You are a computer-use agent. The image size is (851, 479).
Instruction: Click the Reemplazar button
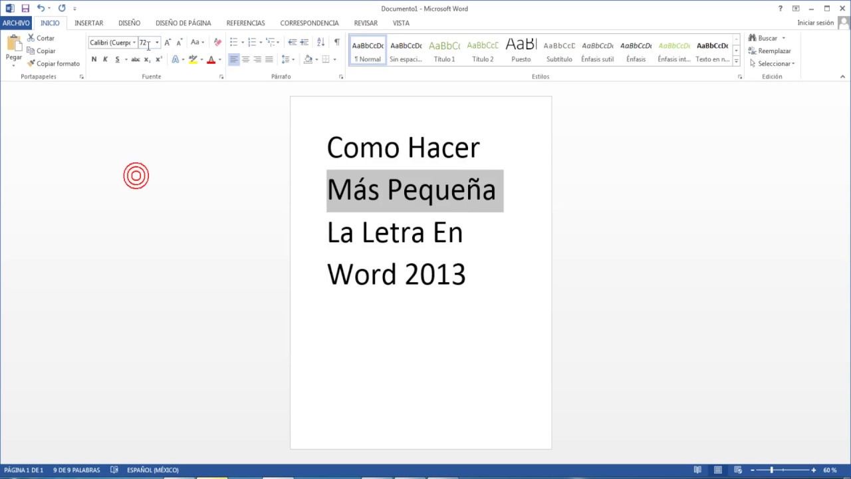[x=770, y=51]
